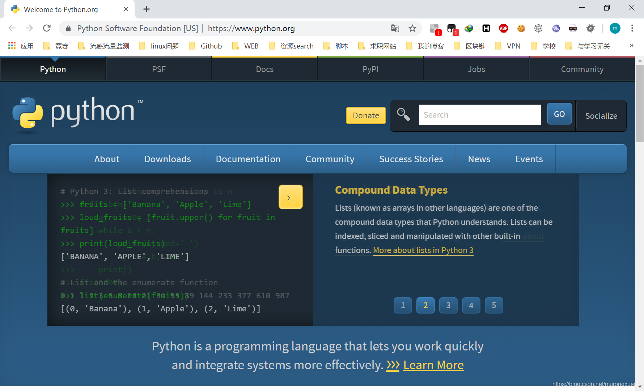
Task: Click the GO search button
Action: pos(559,114)
